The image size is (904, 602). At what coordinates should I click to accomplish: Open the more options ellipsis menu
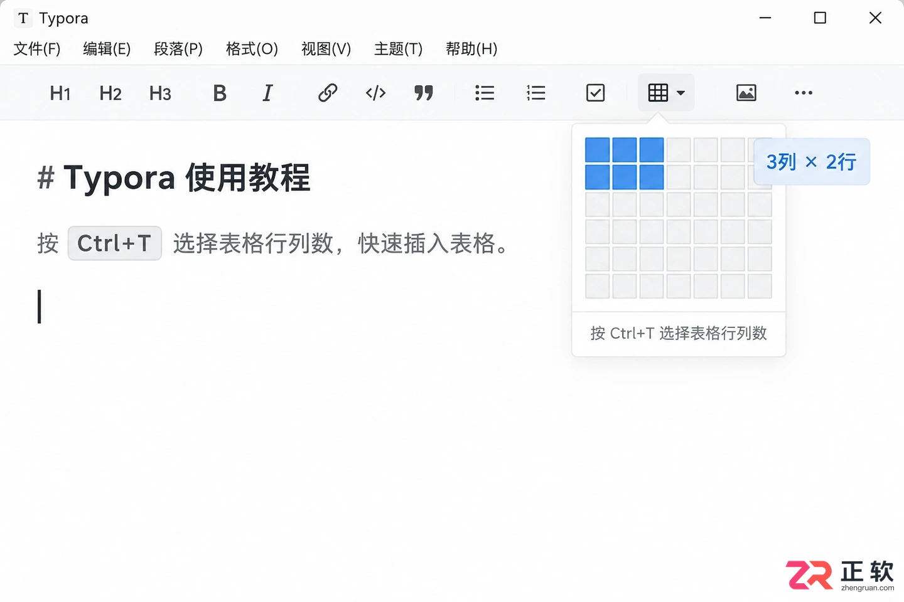pyautogui.click(x=804, y=93)
